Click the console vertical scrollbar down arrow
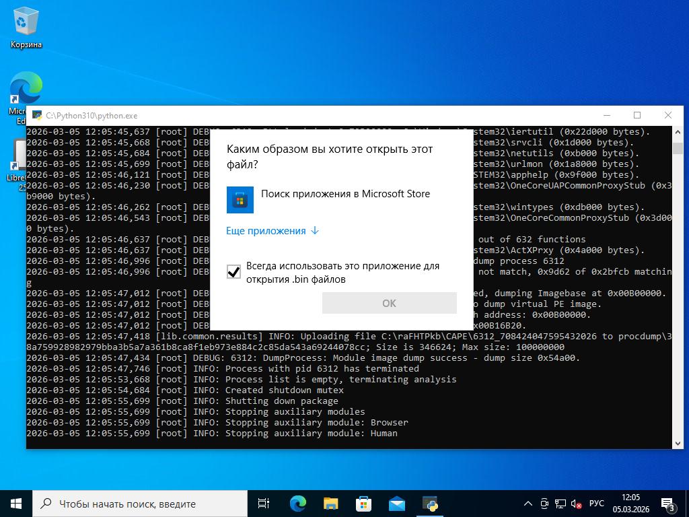This screenshot has height=517, width=689. pyautogui.click(x=678, y=443)
